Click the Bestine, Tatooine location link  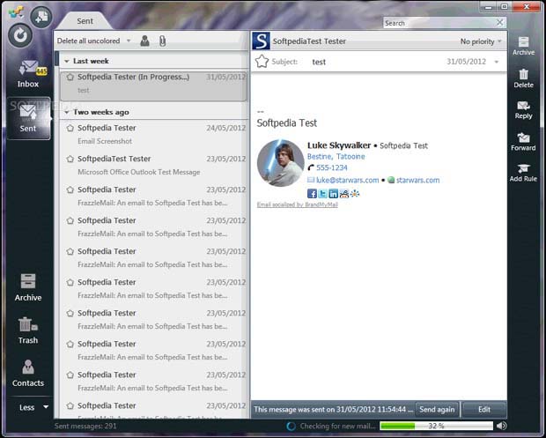[x=336, y=157]
